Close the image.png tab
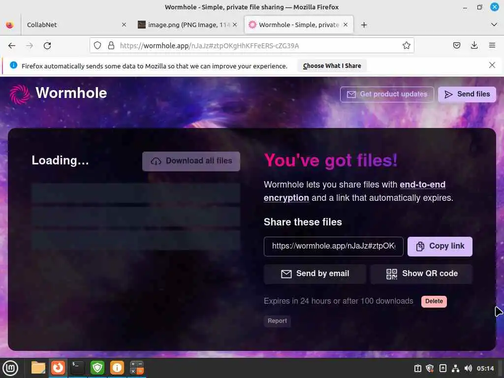This screenshot has height=378, width=504. coord(235,25)
